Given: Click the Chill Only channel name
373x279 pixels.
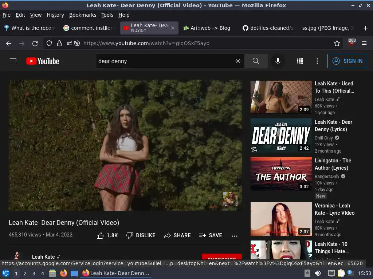Looking at the screenshot, I should pyautogui.click(x=323, y=138).
